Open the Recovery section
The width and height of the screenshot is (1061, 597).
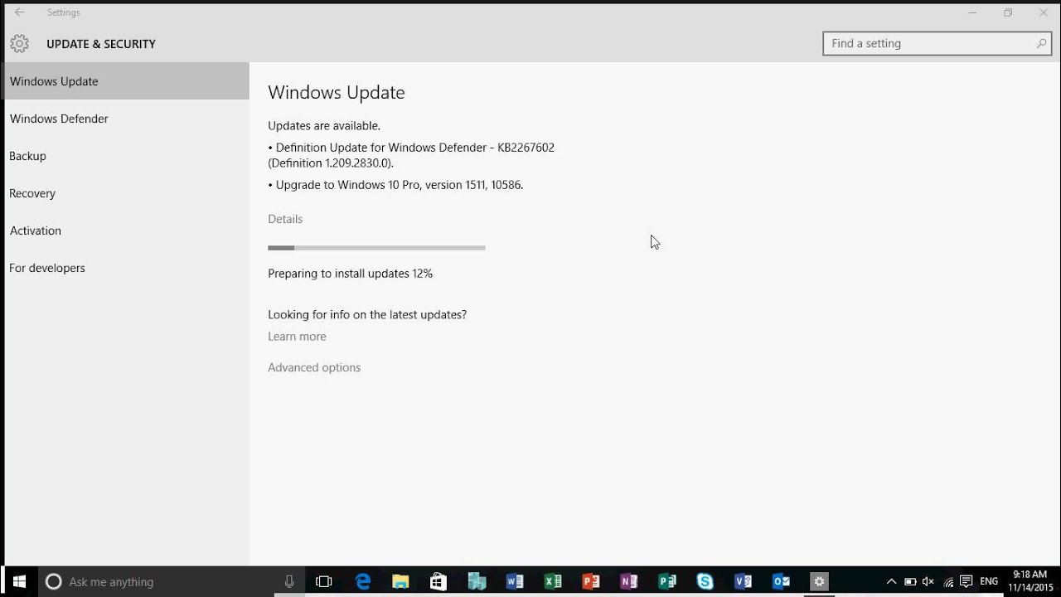125,193
